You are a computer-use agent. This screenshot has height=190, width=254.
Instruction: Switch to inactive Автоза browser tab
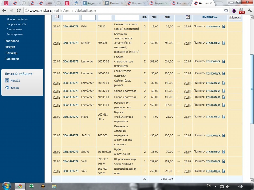181,3
